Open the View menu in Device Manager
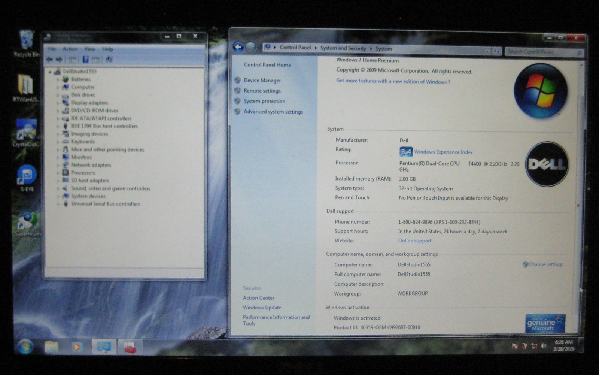599x375 pixels. [90, 49]
